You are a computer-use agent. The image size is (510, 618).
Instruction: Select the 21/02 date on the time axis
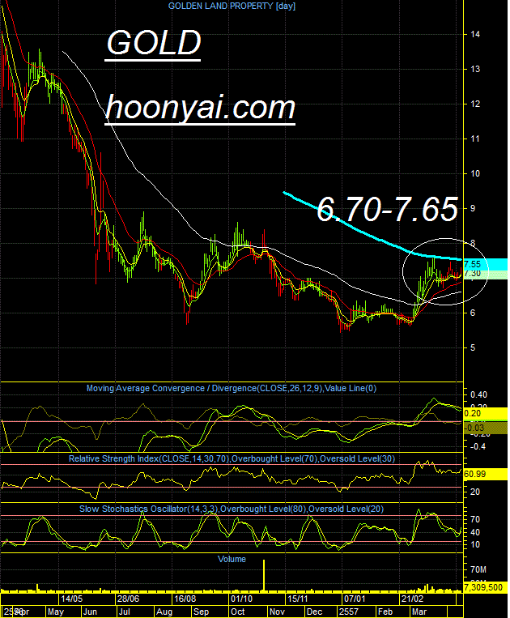412,599
